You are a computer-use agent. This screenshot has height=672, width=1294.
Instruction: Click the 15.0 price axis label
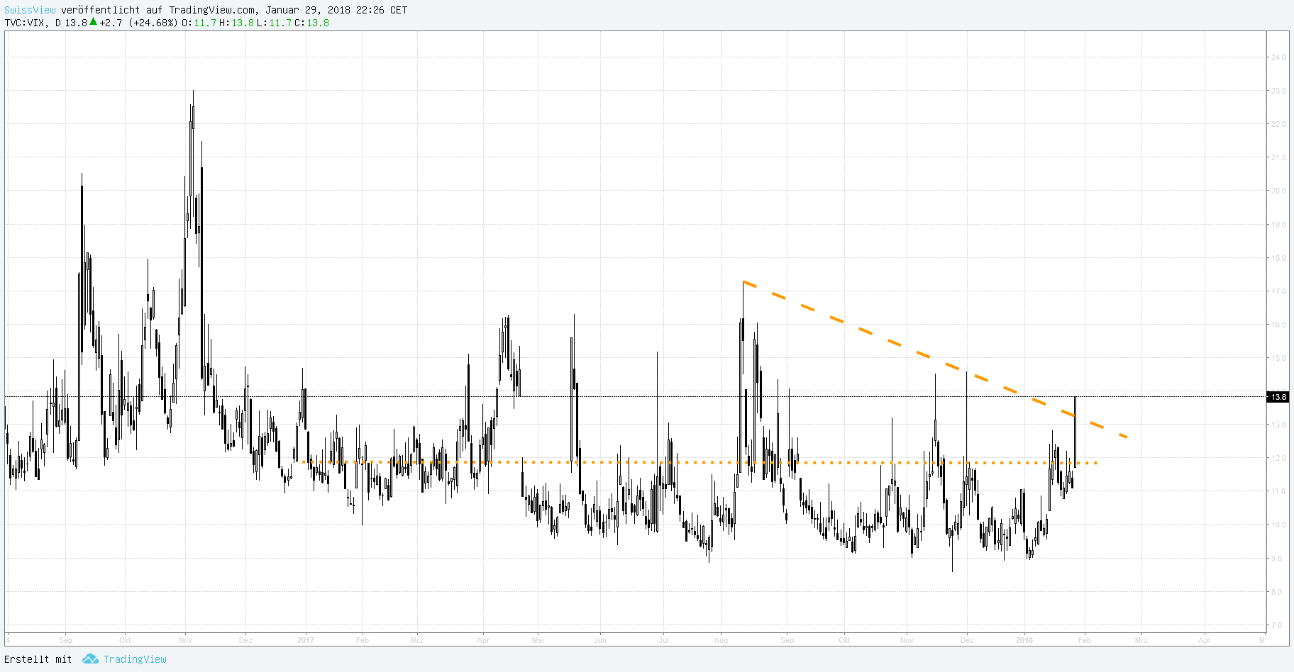point(1278,358)
